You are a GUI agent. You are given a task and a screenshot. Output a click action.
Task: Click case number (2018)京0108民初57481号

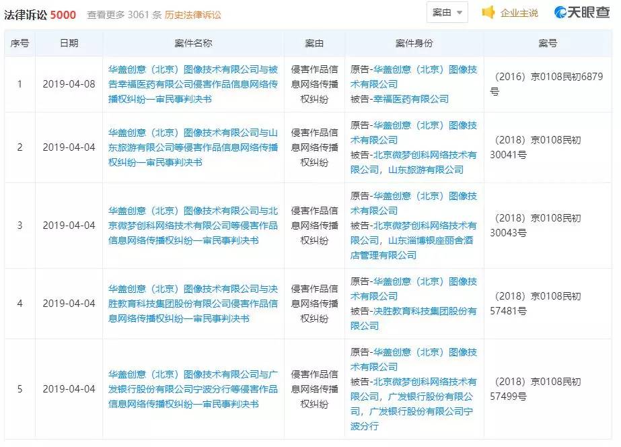(536, 304)
